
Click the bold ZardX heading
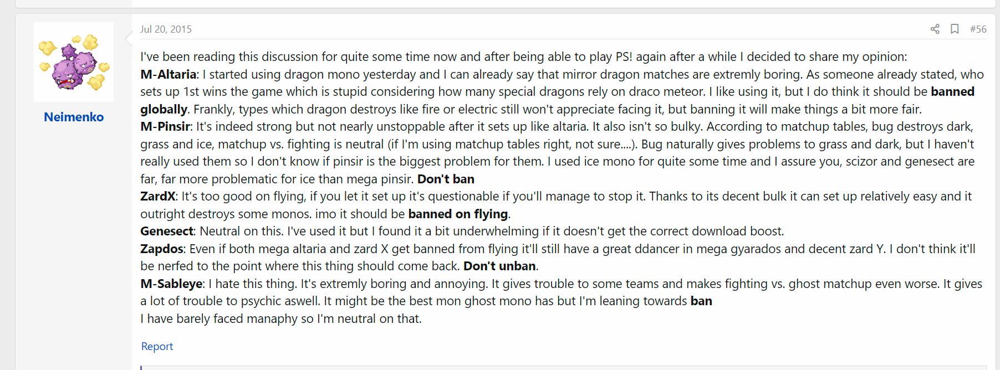158,196
